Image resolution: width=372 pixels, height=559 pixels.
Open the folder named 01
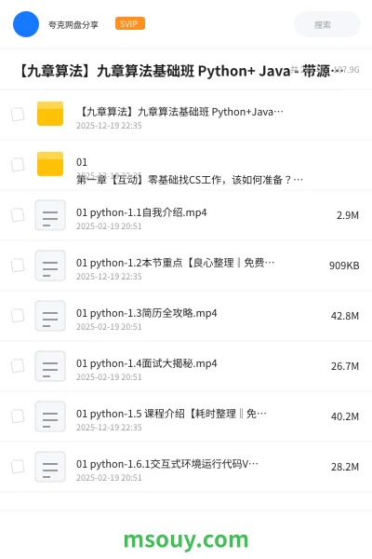tap(82, 162)
